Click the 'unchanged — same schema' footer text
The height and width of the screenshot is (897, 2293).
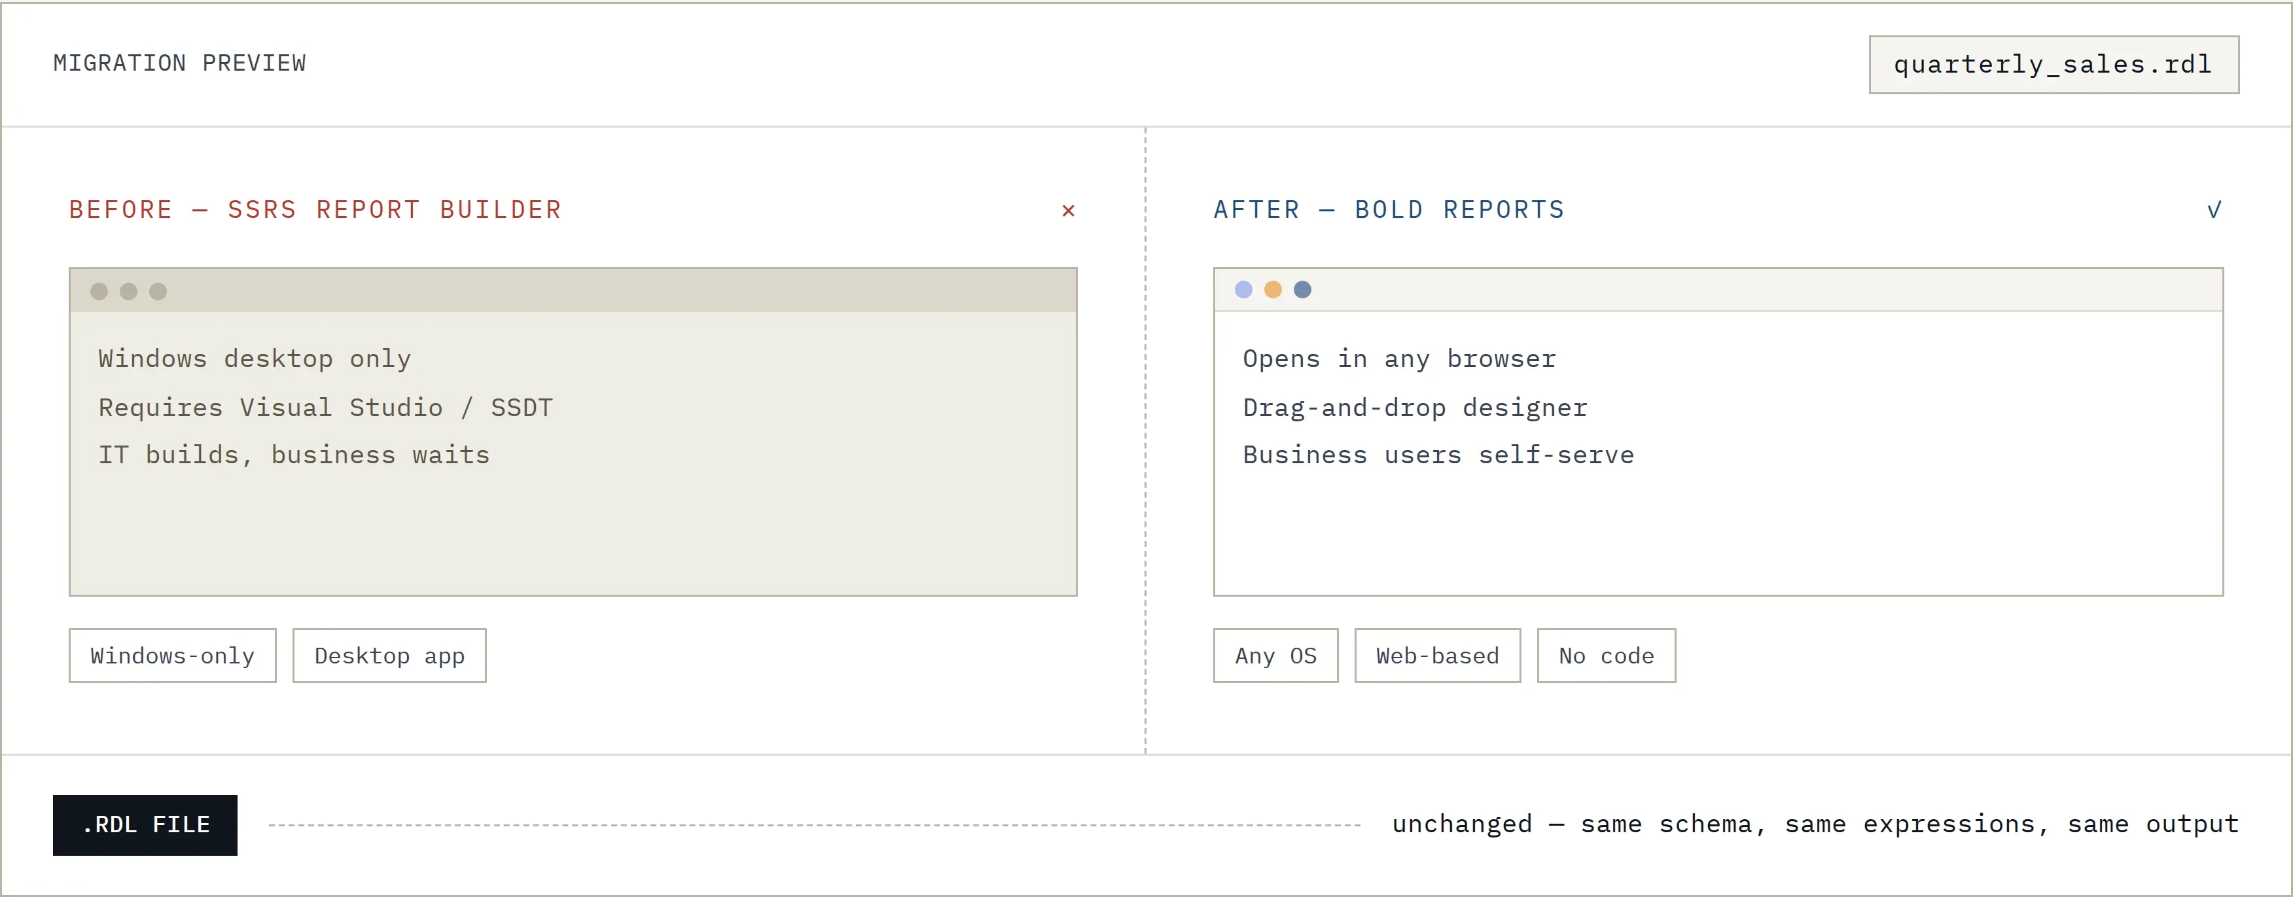click(1816, 824)
